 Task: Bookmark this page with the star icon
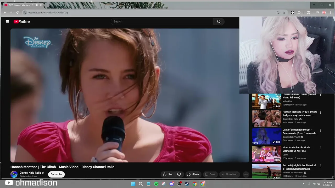(x=284, y=13)
